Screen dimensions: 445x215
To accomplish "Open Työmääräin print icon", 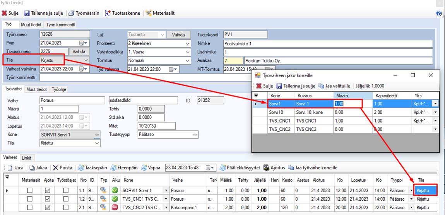I will pos(71,13).
